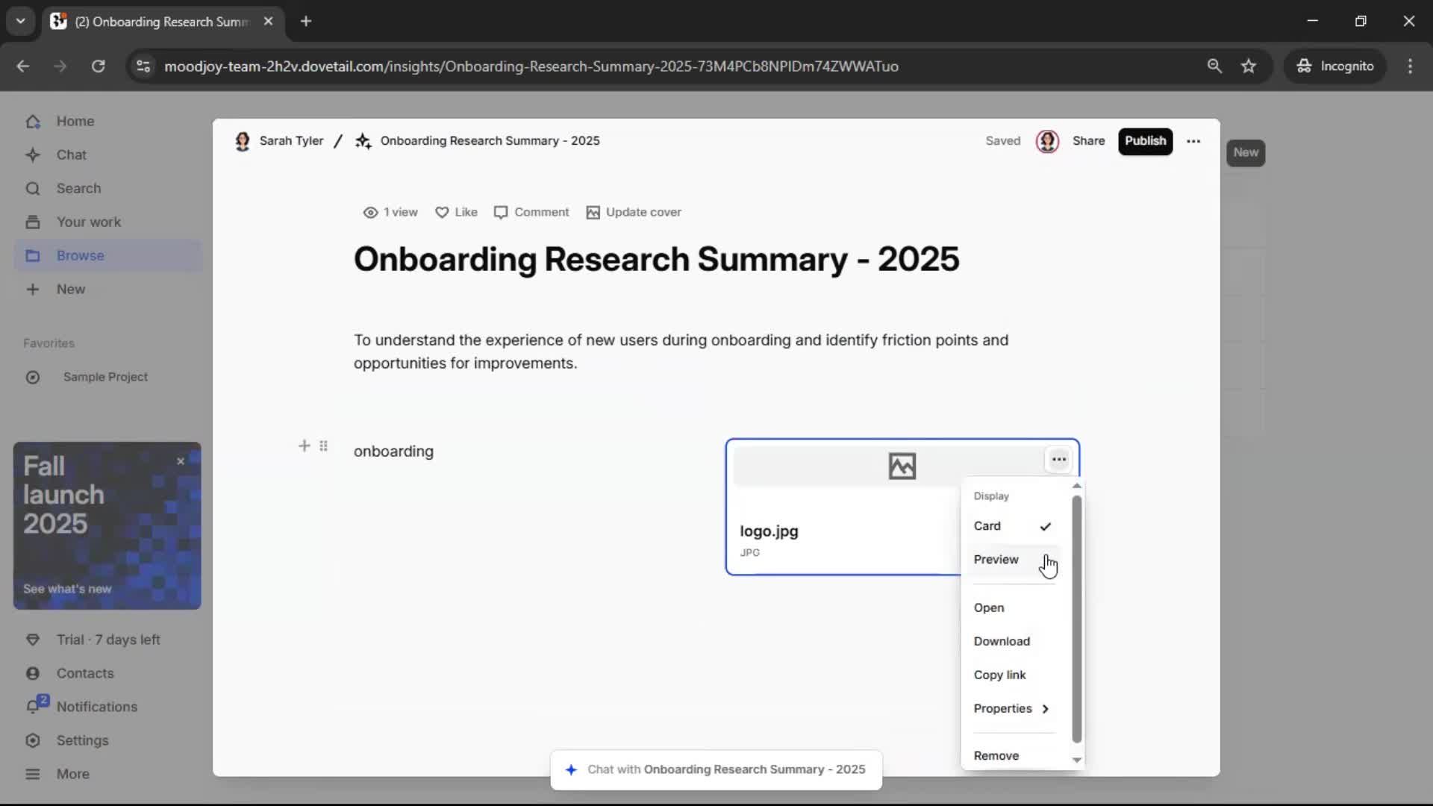
Task: Switch display to Preview
Action: point(996,560)
